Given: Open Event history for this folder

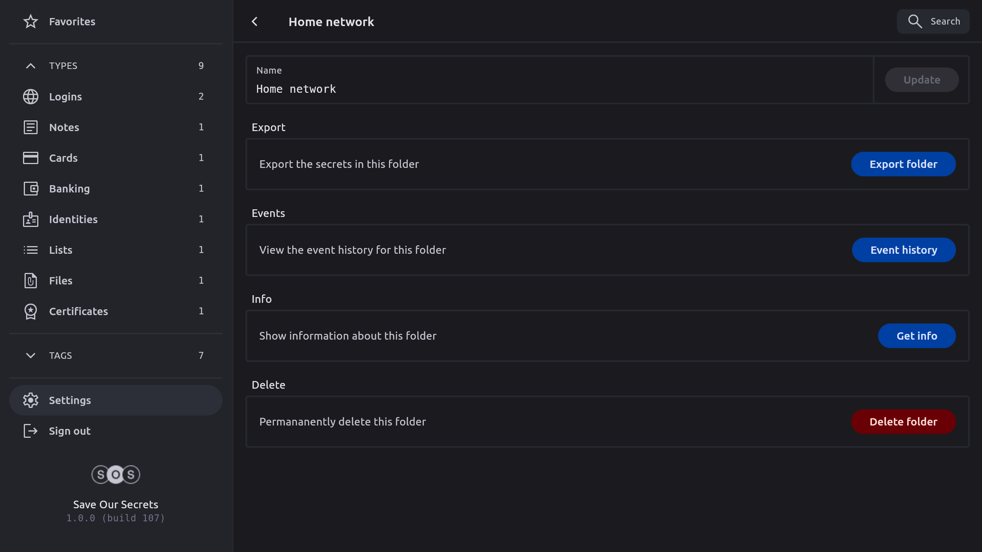Looking at the screenshot, I should (x=903, y=250).
